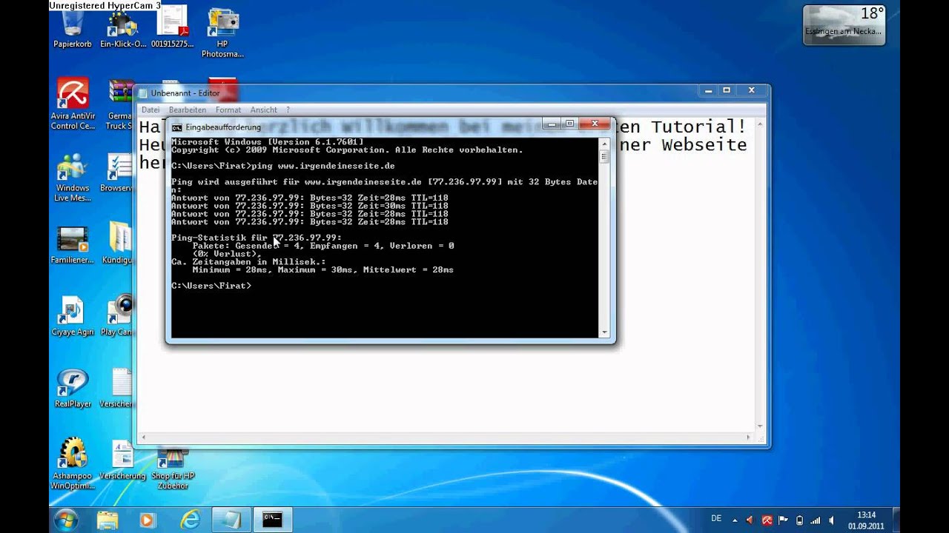Click the taskbar clock showing 13:14

tap(866, 520)
